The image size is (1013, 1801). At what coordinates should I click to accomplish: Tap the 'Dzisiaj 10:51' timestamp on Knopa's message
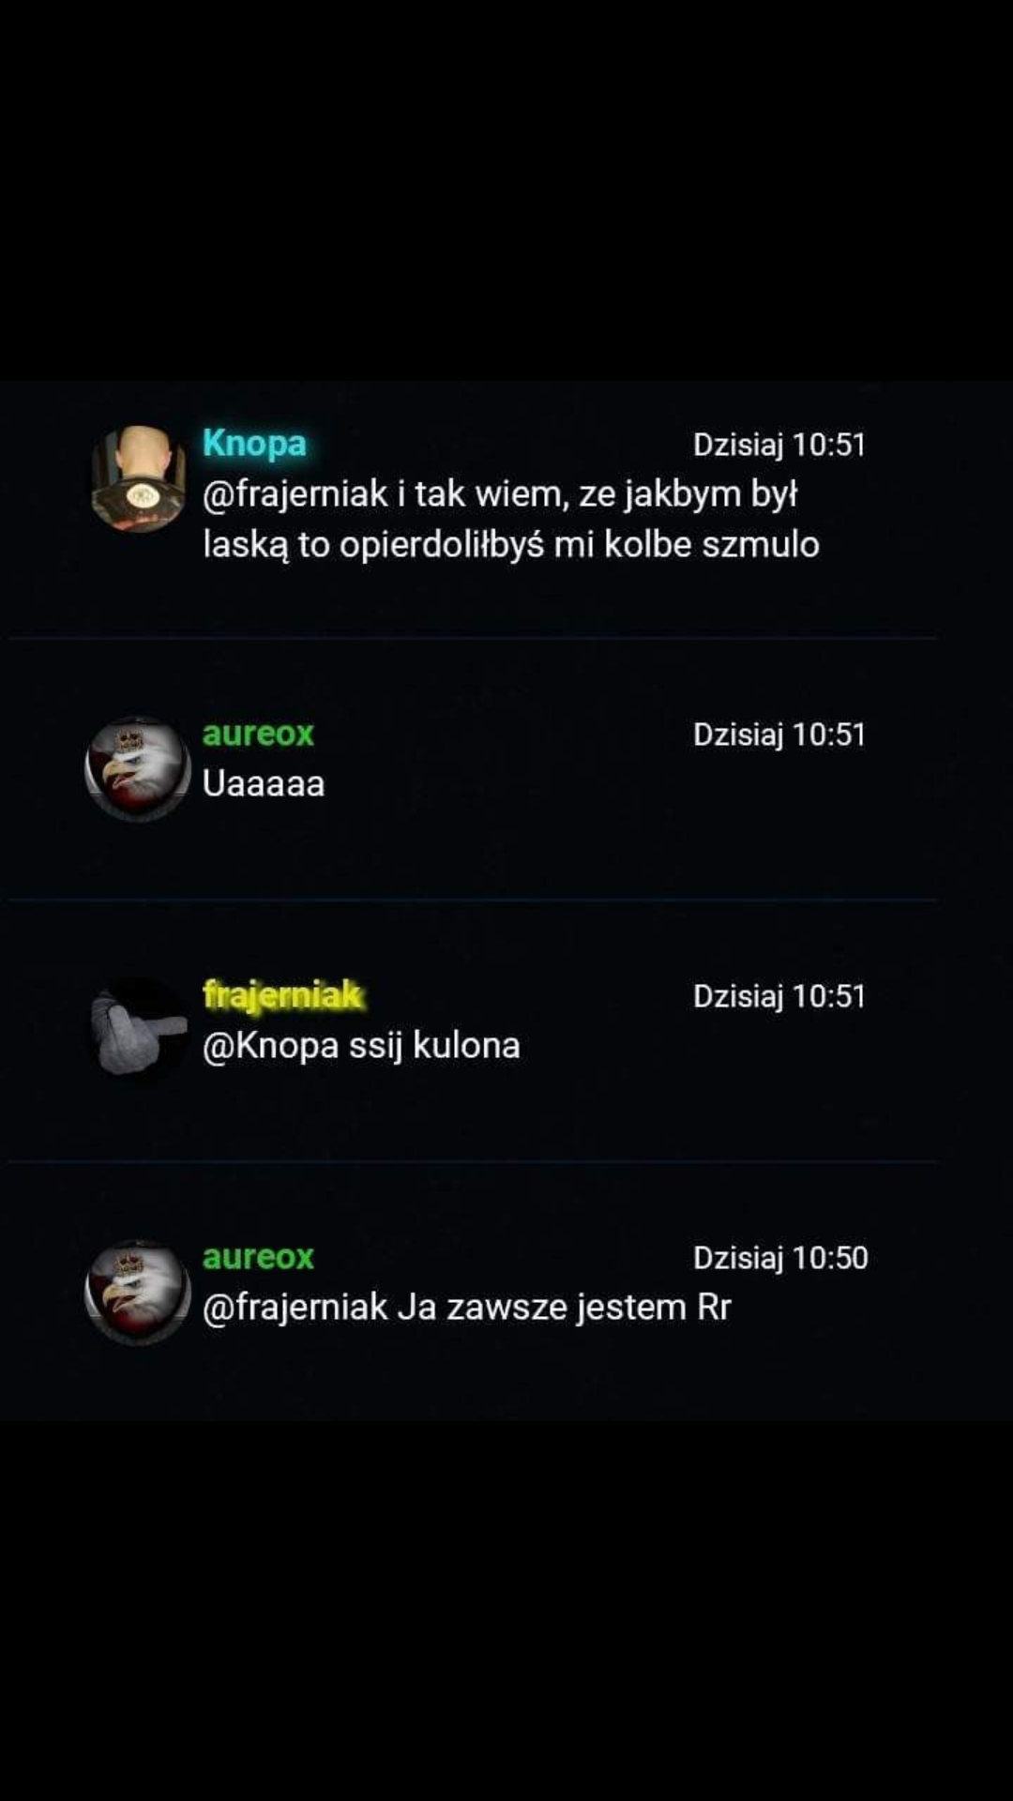pos(779,445)
